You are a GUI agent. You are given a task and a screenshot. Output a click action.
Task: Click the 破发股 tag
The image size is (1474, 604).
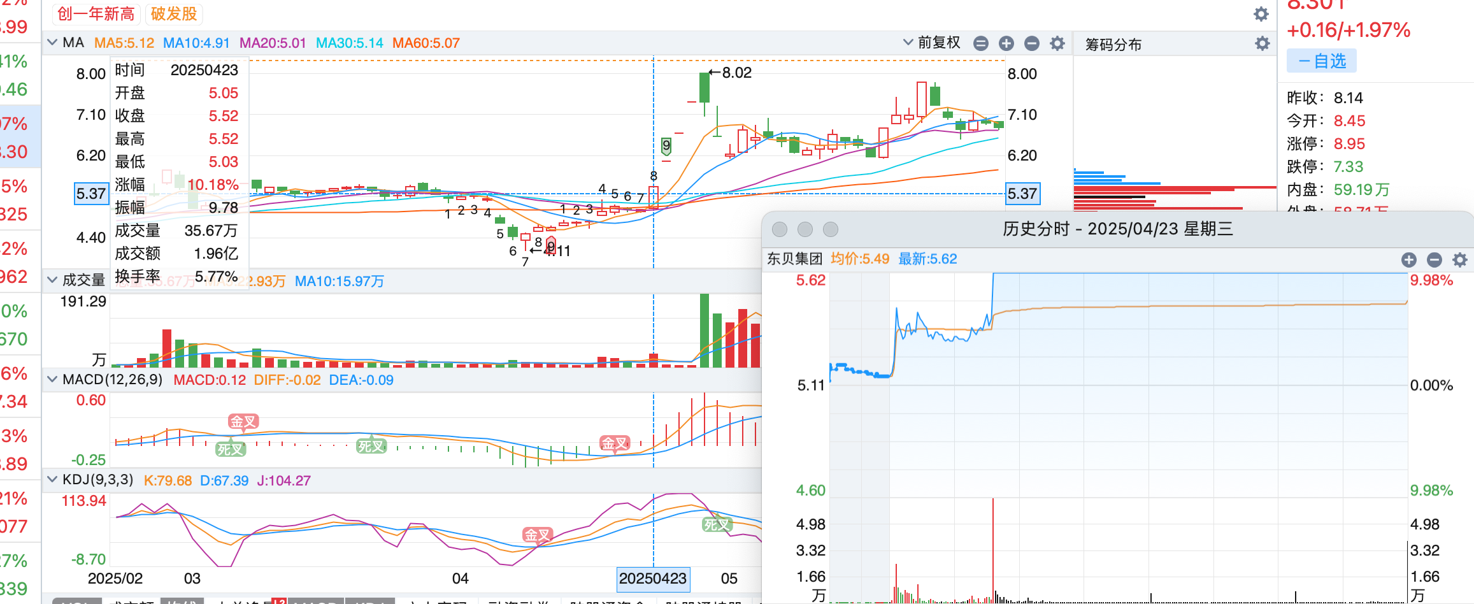174,13
